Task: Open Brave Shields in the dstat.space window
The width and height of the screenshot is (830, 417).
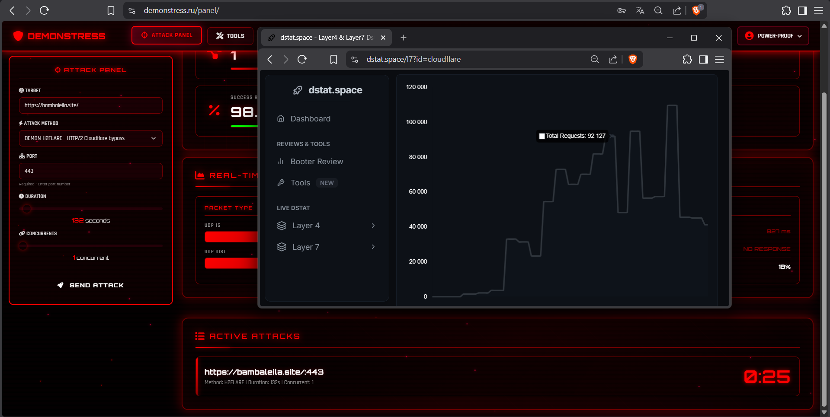Action: (632, 59)
